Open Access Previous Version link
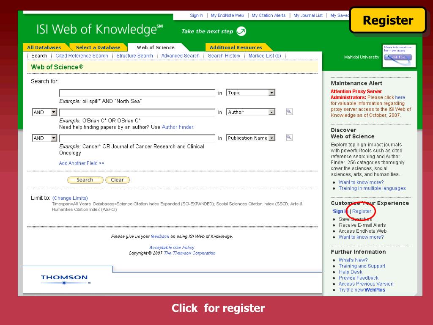Viewport: 433px width, 325px height. tap(366, 284)
